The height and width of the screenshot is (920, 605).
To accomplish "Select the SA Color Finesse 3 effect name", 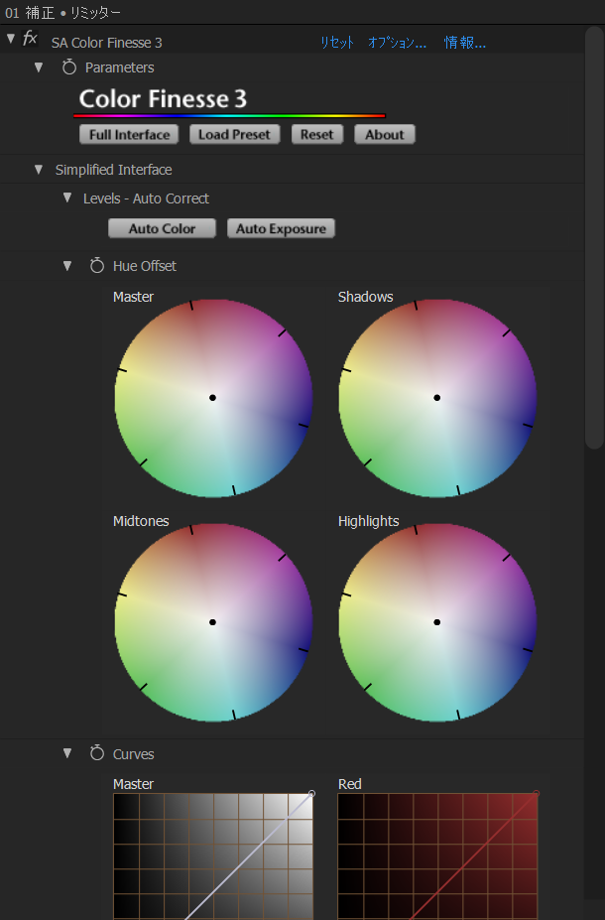I will 106,43.
